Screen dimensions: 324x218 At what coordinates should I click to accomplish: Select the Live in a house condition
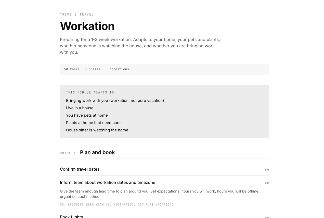pyautogui.click(x=80, y=108)
